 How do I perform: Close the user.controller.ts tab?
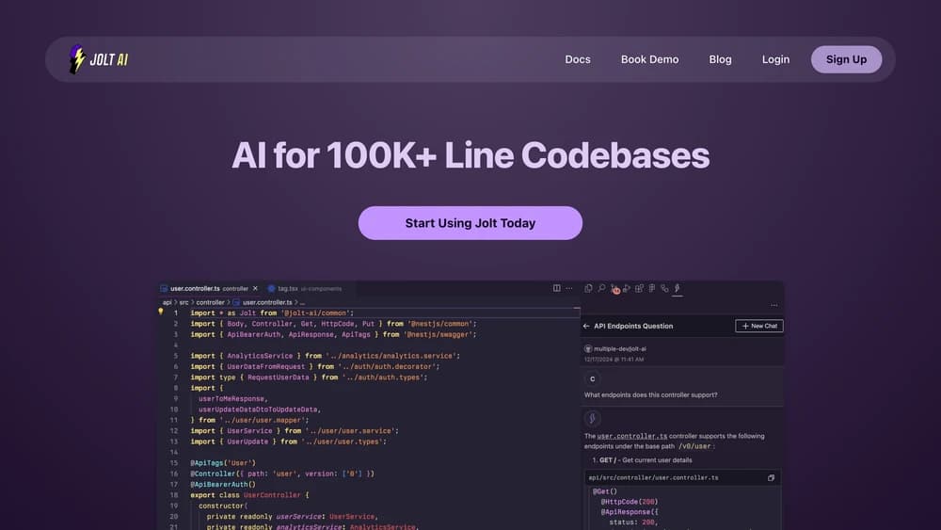(255, 289)
